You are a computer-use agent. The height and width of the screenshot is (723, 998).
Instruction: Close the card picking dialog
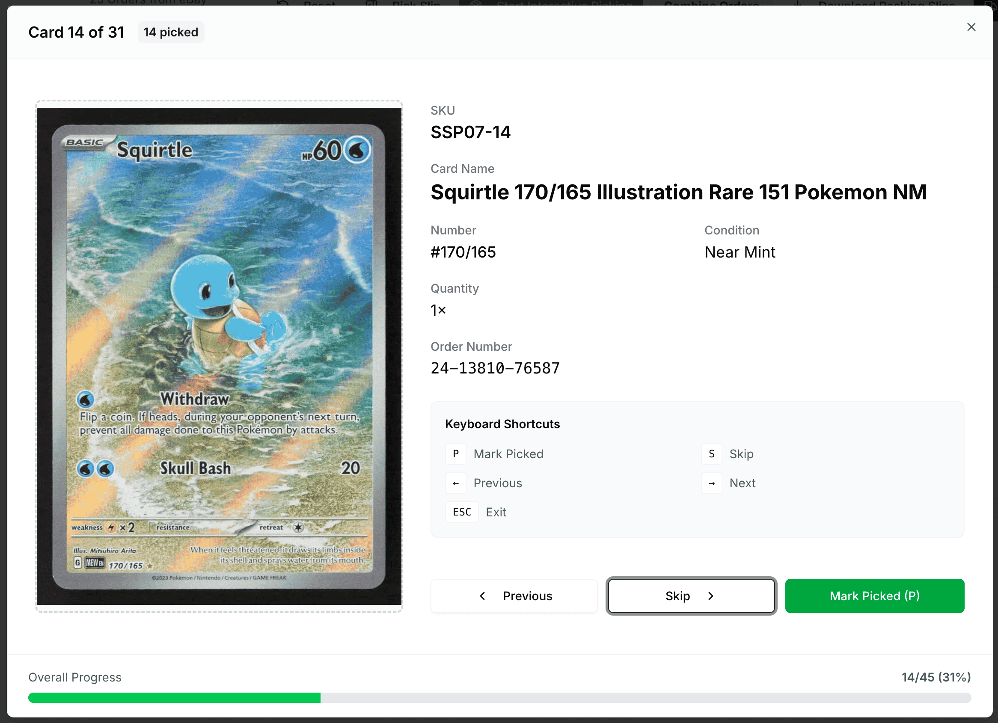coord(971,27)
